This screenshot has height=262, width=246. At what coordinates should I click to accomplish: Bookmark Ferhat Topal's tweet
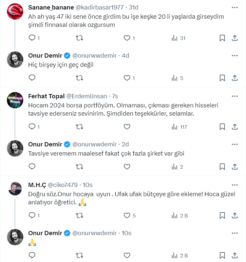click(x=222, y=127)
